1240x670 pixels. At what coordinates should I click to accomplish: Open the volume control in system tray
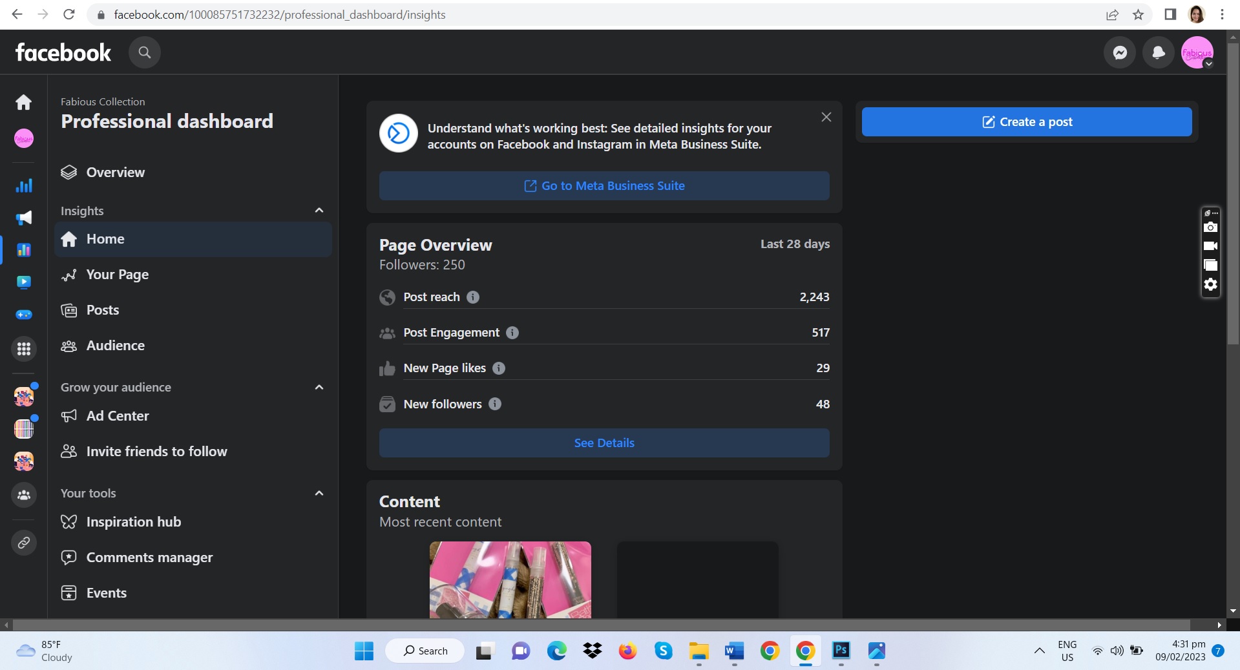(x=1117, y=651)
